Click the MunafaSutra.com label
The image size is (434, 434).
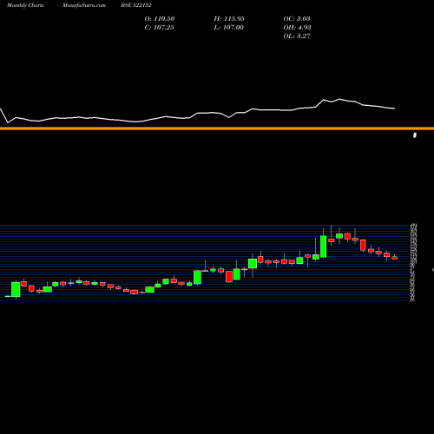tap(84, 5)
